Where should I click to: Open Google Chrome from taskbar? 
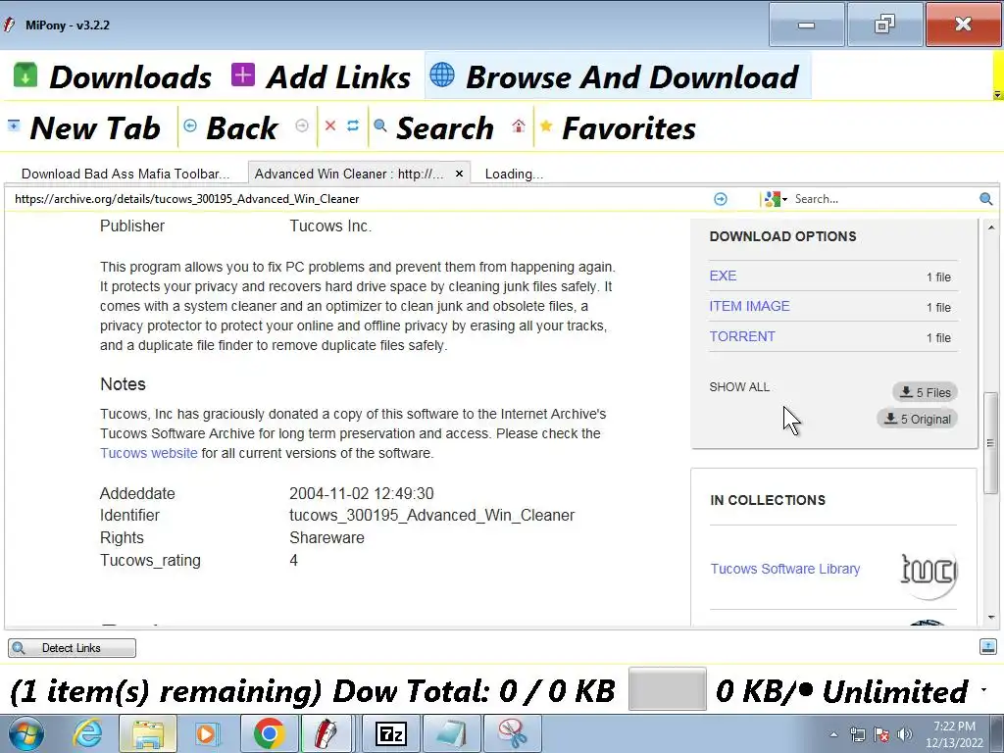pos(269,734)
